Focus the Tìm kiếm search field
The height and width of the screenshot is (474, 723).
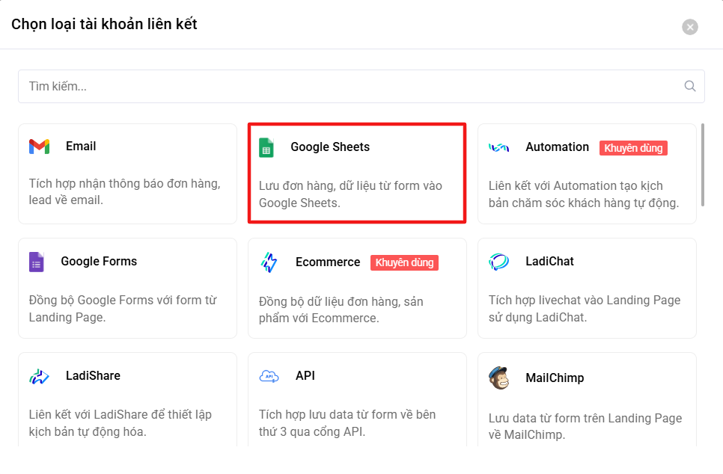pos(361,86)
